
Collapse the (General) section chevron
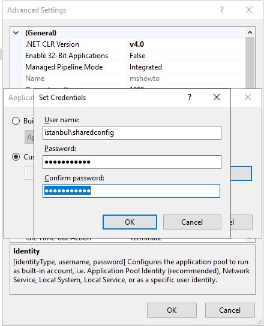coord(16,33)
